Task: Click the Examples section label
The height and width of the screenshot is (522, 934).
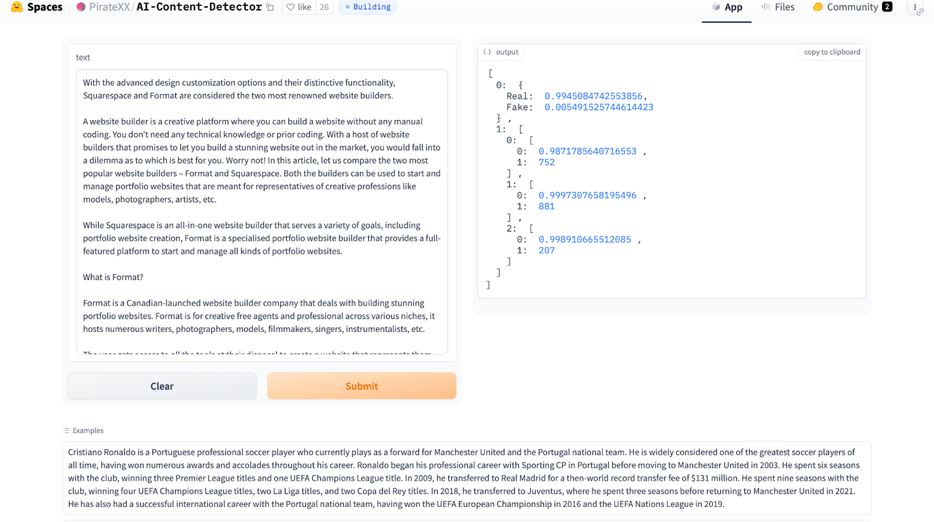Action: click(x=88, y=430)
